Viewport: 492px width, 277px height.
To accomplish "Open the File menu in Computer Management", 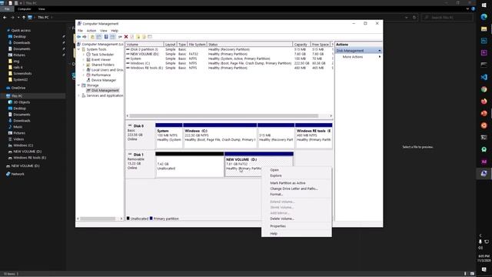I will coord(80,31).
